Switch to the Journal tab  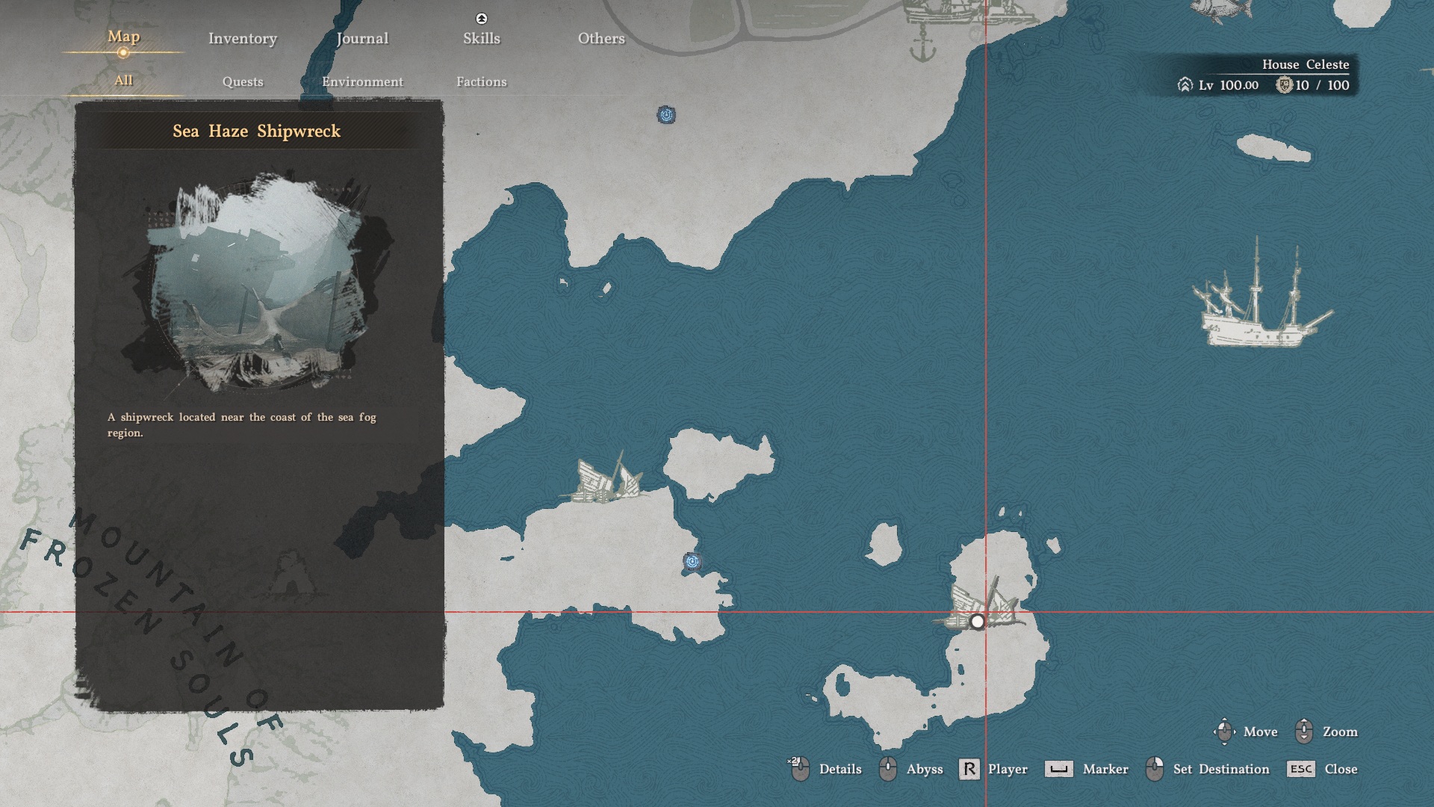[362, 39]
